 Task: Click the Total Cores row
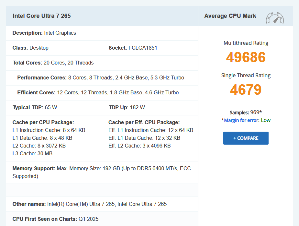coord(53,63)
